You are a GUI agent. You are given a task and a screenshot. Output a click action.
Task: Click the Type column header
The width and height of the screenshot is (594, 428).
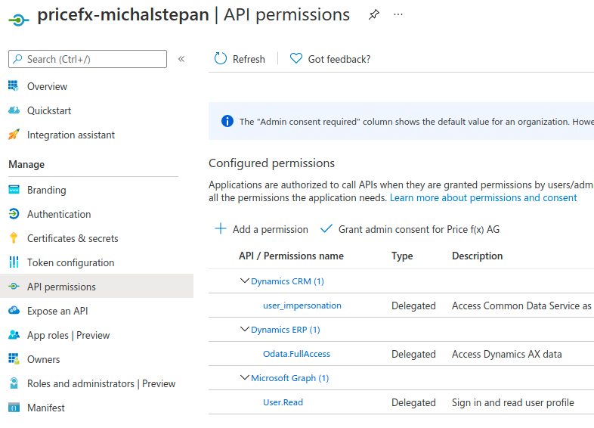[402, 256]
